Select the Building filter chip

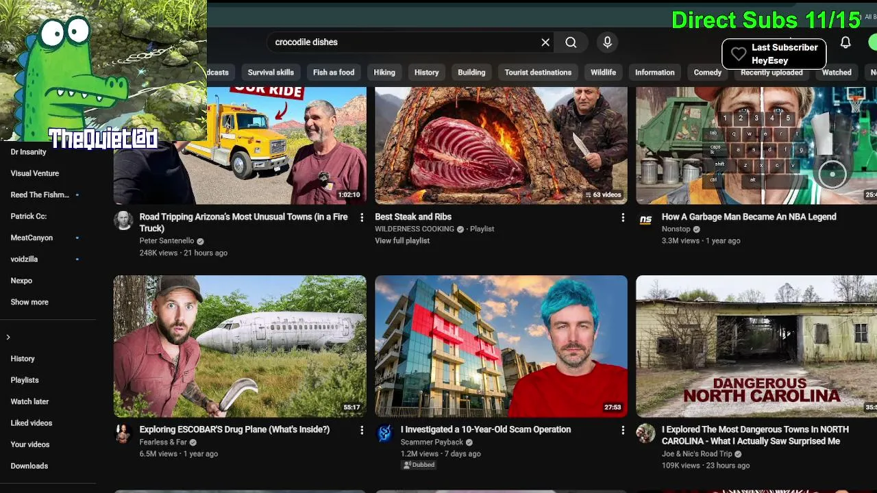471,73
